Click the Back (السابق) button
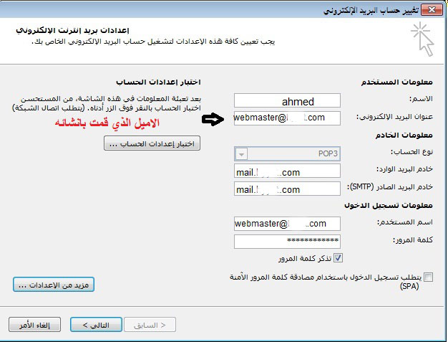448x342 pixels. click(150, 325)
